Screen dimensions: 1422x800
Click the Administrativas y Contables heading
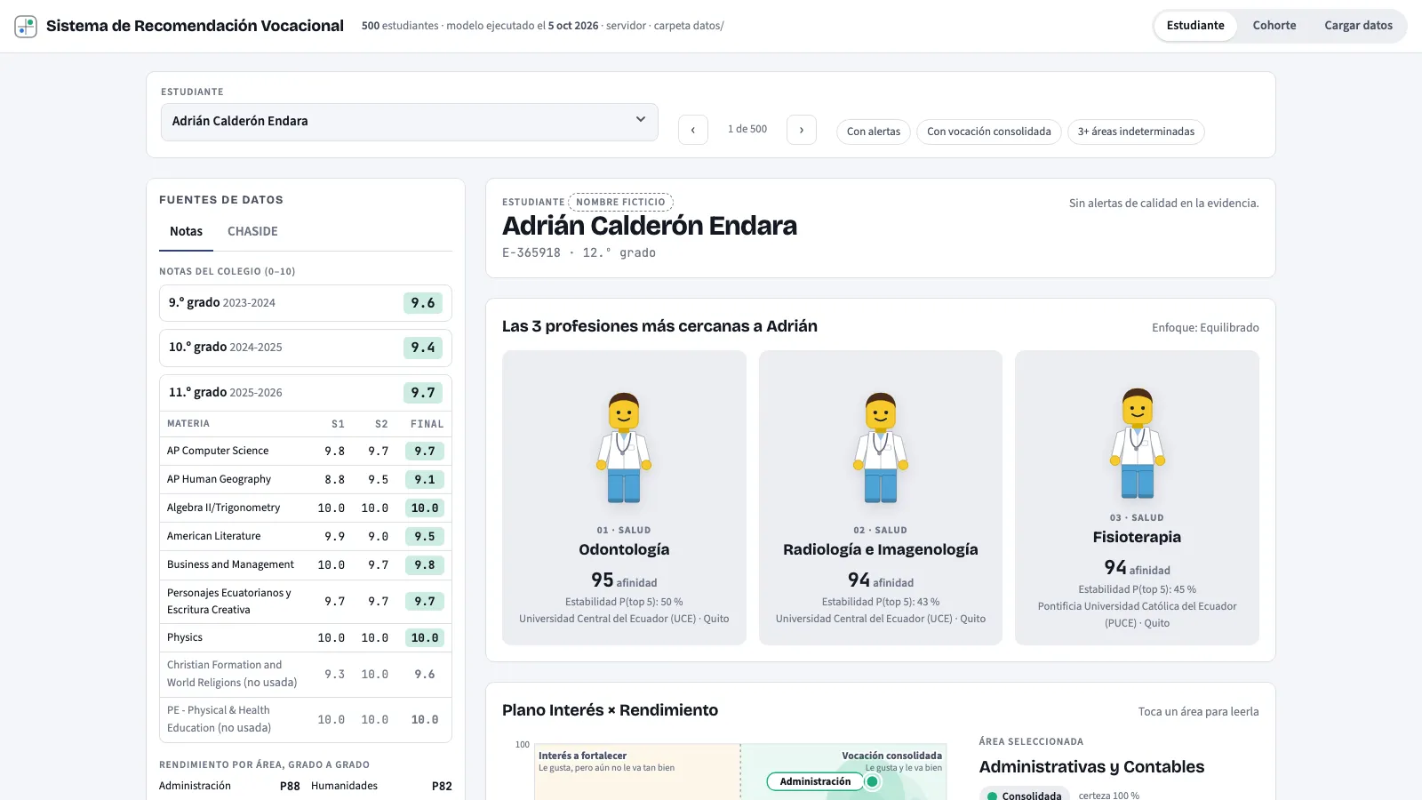1091,767
